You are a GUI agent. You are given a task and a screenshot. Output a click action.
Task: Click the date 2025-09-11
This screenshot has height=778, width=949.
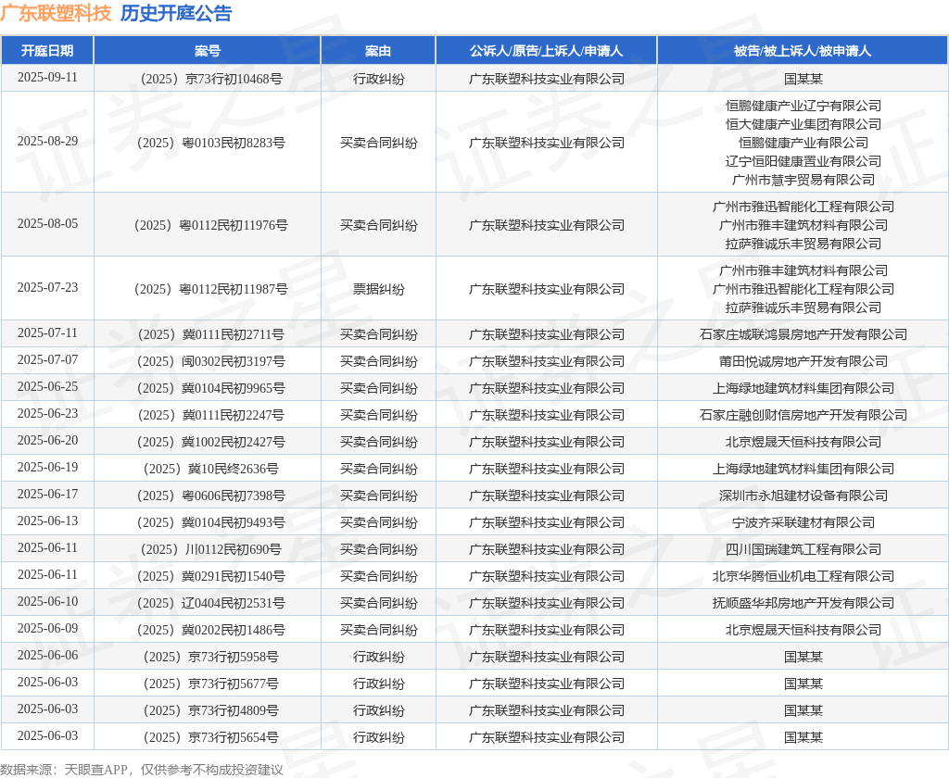pyautogui.click(x=47, y=78)
